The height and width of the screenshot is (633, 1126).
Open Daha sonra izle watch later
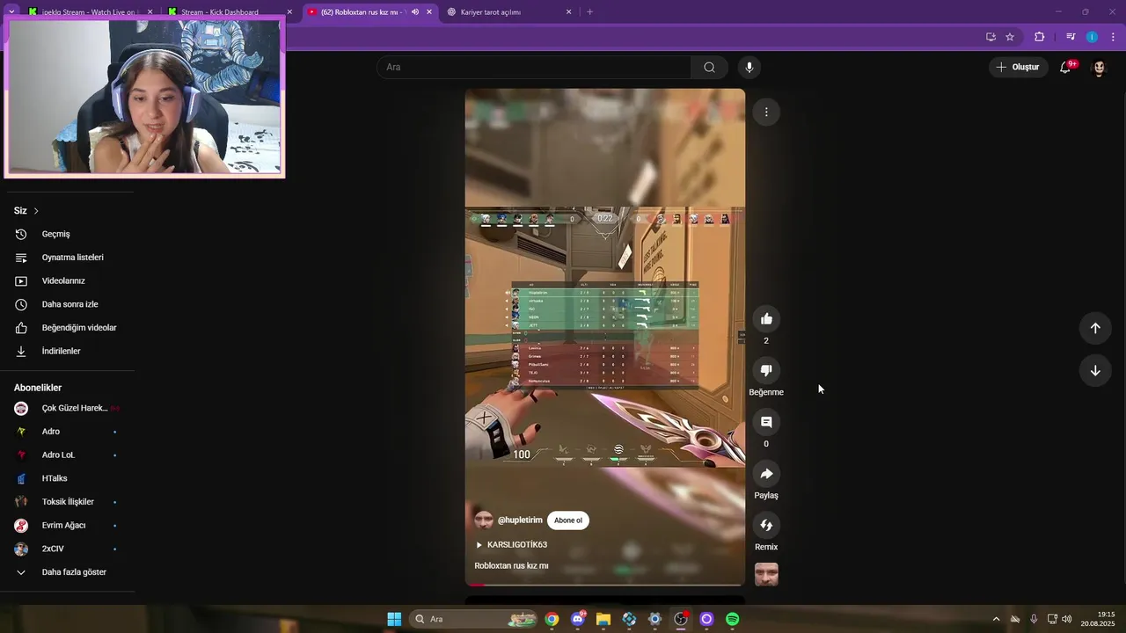[x=69, y=304]
